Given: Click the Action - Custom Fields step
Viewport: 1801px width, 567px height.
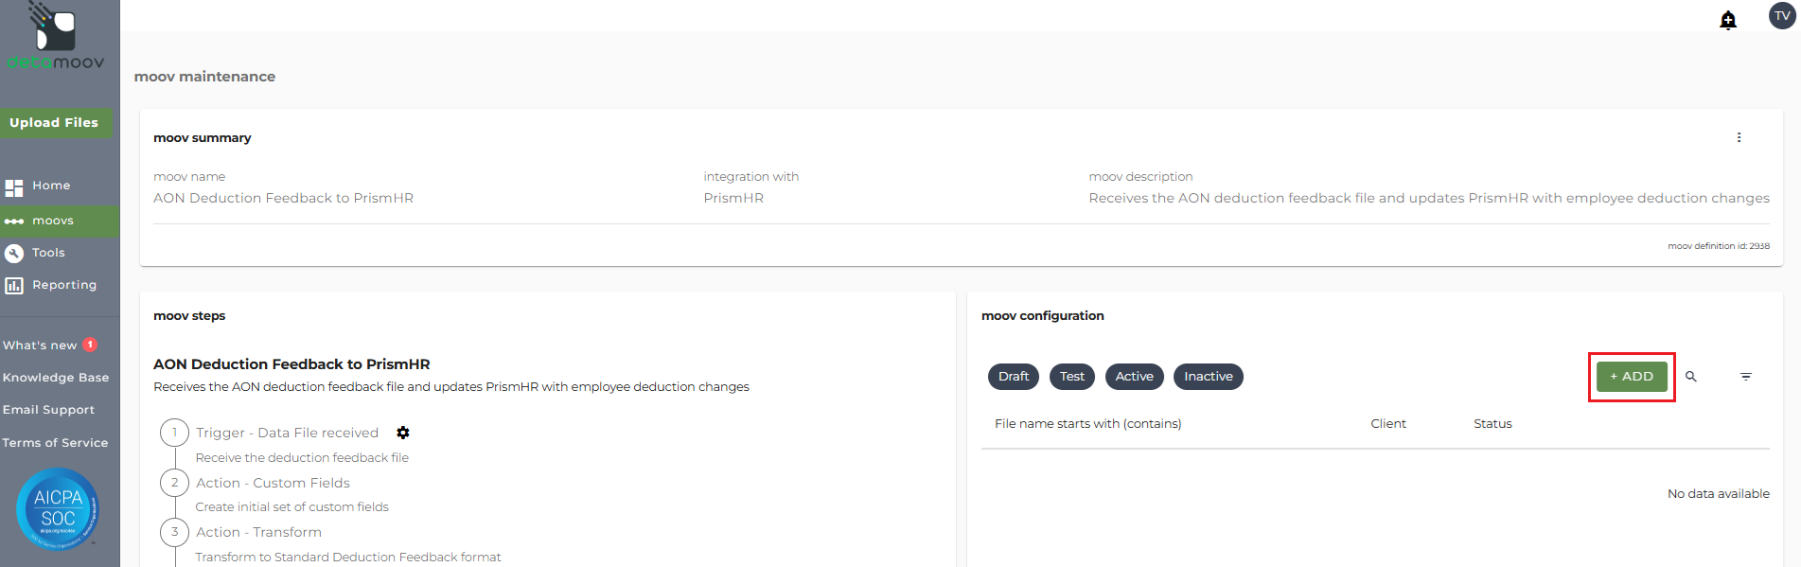Looking at the screenshot, I should [273, 483].
